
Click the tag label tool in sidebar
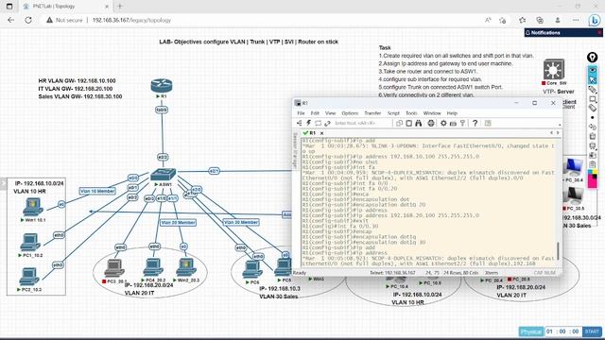tap(593, 90)
